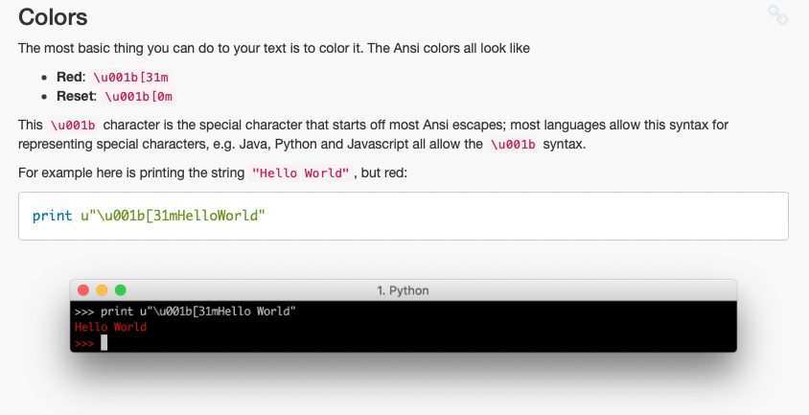Click the green string in the code block
The height and width of the screenshot is (415, 809).
point(173,216)
